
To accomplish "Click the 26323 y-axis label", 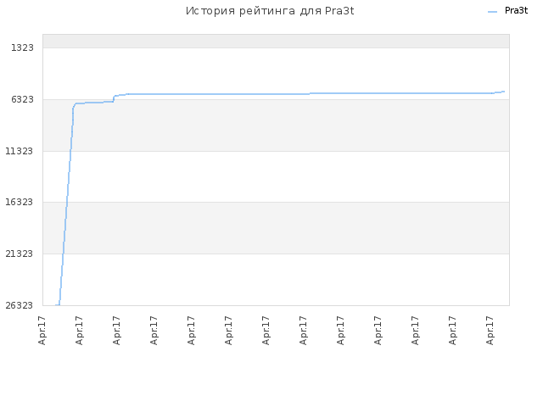I will (x=19, y=305).
